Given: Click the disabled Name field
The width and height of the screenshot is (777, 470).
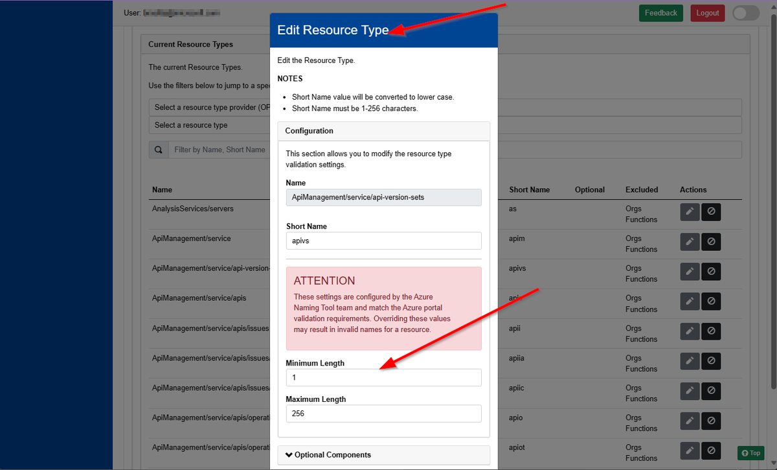Looking at the screenshot, I should (x=383, y=197).
